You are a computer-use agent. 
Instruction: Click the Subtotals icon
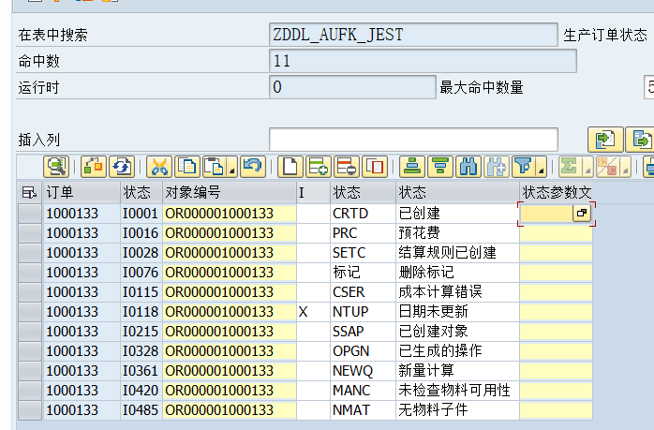point(607,168)
